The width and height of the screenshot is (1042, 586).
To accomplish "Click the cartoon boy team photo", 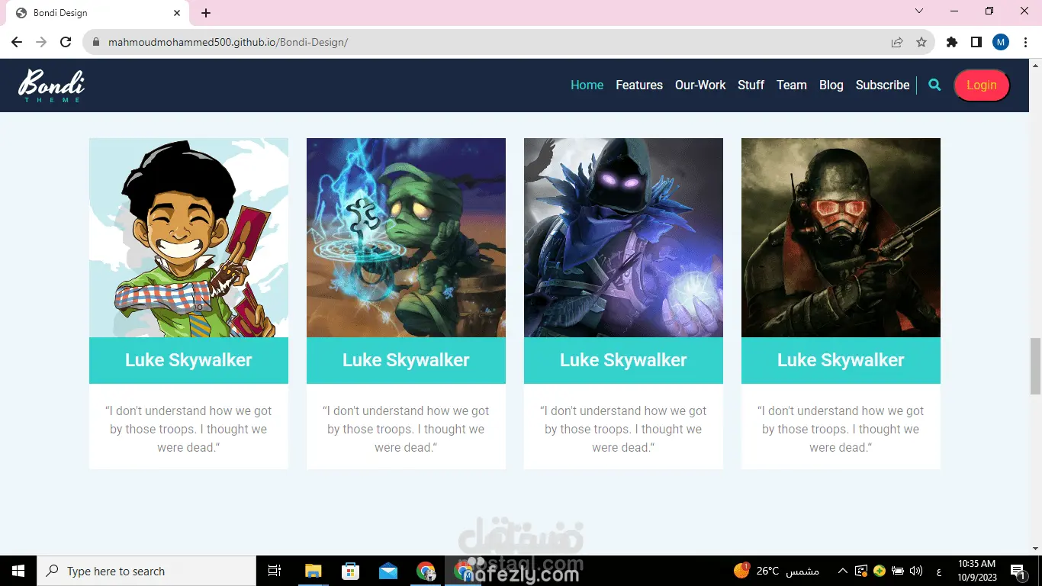I will point(188,237).
